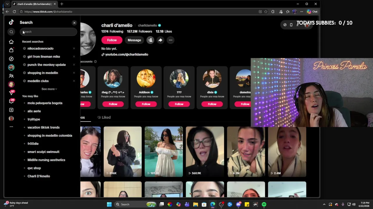
Task: Close the Search panel with the X
Action: (74, 23)
